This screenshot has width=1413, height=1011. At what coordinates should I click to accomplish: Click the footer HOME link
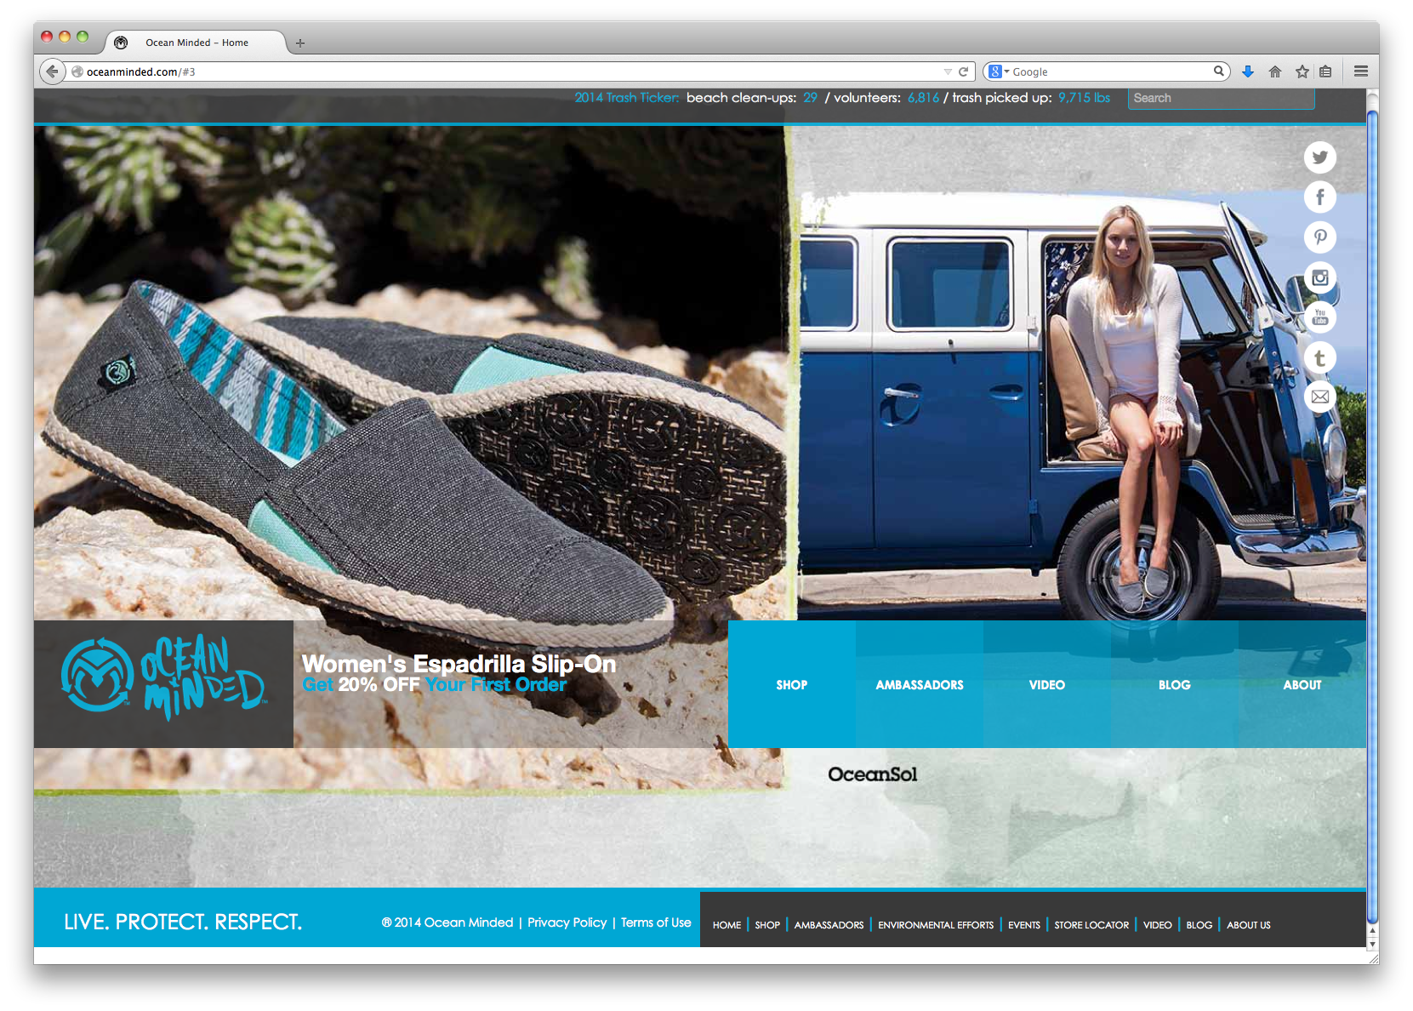click(x=726, y=925)
